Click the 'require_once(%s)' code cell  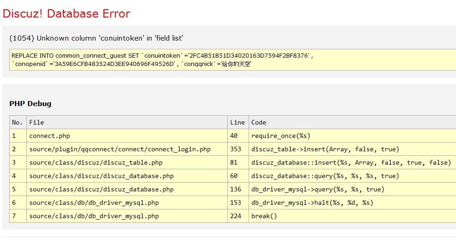(x=281, y=136)
